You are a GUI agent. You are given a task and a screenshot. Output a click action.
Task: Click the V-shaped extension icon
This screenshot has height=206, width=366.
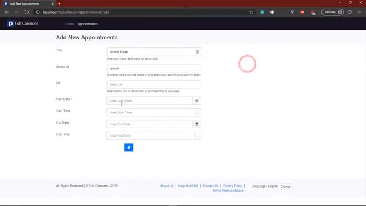pos(292,12)
